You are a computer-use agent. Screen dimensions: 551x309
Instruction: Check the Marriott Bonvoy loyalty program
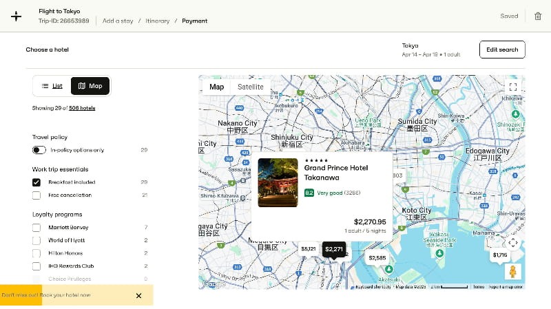click(x=37, y=227)
